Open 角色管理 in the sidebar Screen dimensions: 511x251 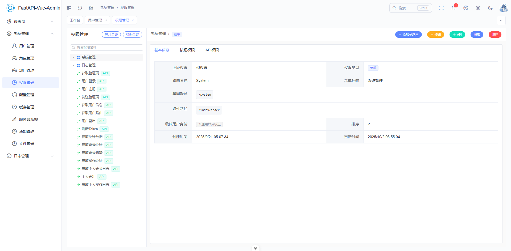click(x=27, y=58)
